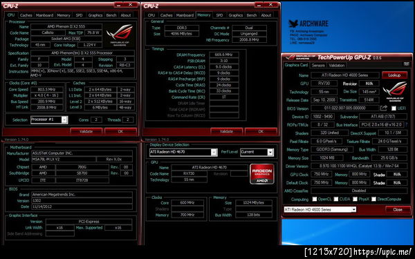Click the GPU-Z BIOS Version 011.022.007.005.000000 field

point(345,108)
